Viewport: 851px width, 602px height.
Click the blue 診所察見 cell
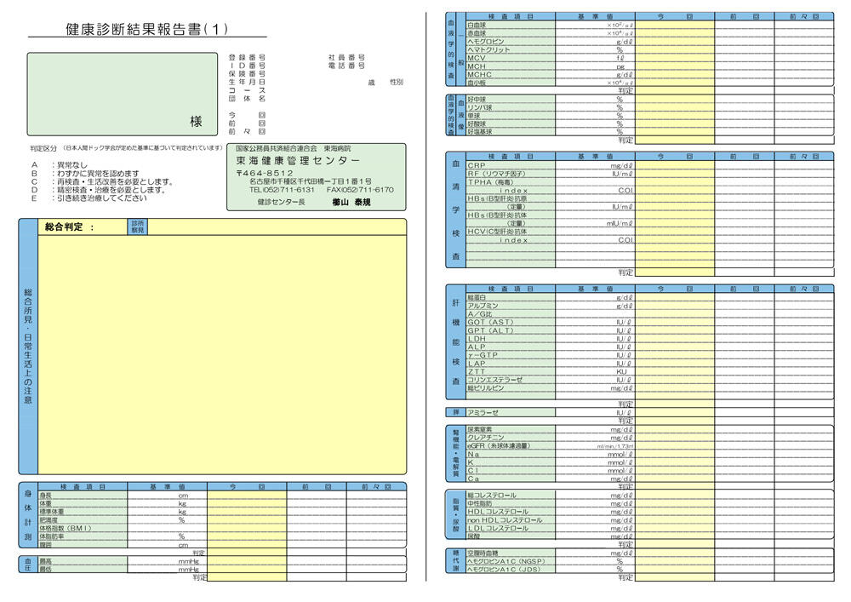click(x=138, y=226)
